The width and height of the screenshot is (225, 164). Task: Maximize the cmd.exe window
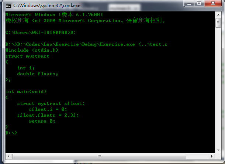click(199, 3)
